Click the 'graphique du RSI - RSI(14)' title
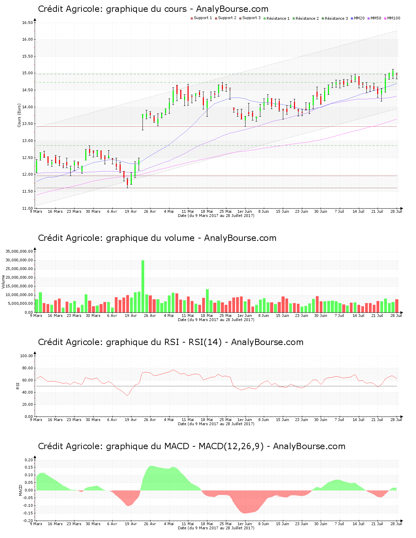This screenshot has width=416, height=538. coord(171,342)
